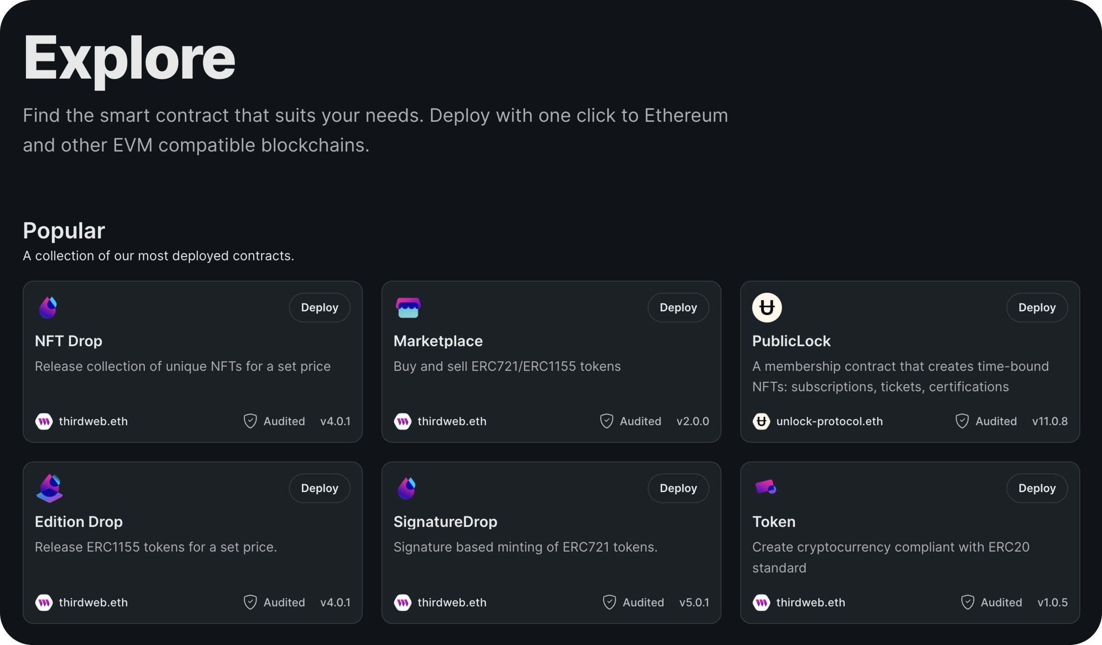
Task: Select the Token contract title
Action: 774,522
